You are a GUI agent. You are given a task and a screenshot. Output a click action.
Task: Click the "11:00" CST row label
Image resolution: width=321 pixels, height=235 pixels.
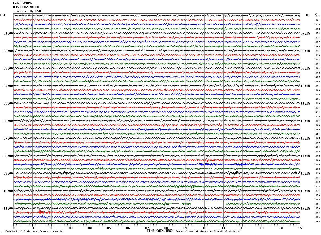point(8,208)
